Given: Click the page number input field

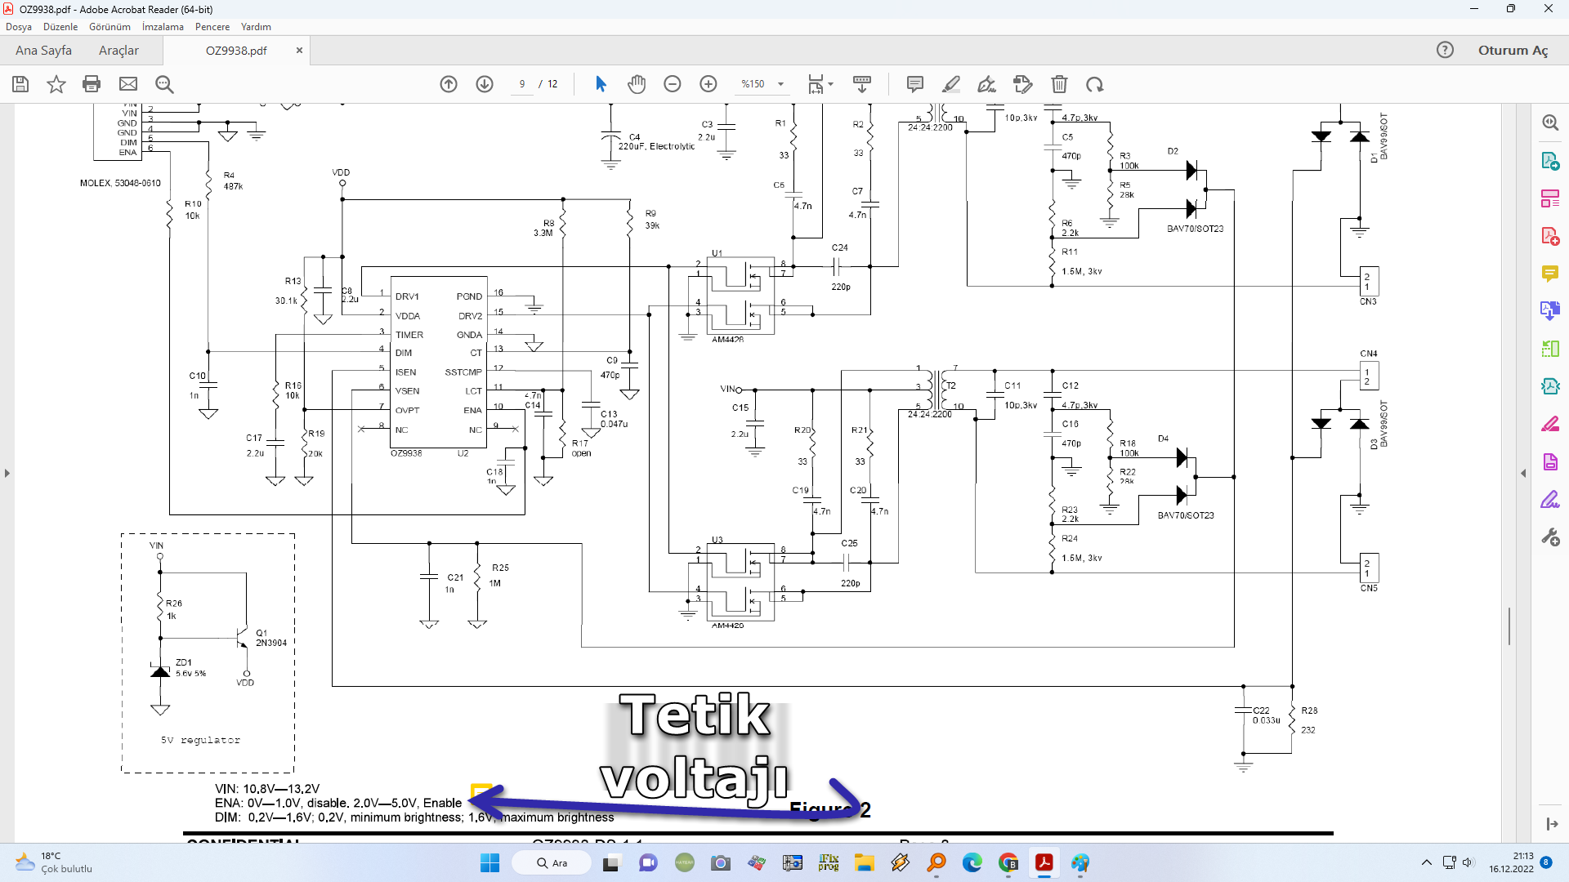Looking at the screenshot, I should 522,84.
